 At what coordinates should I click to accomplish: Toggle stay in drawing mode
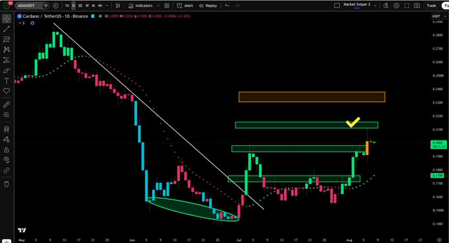(x=7, y=139)
